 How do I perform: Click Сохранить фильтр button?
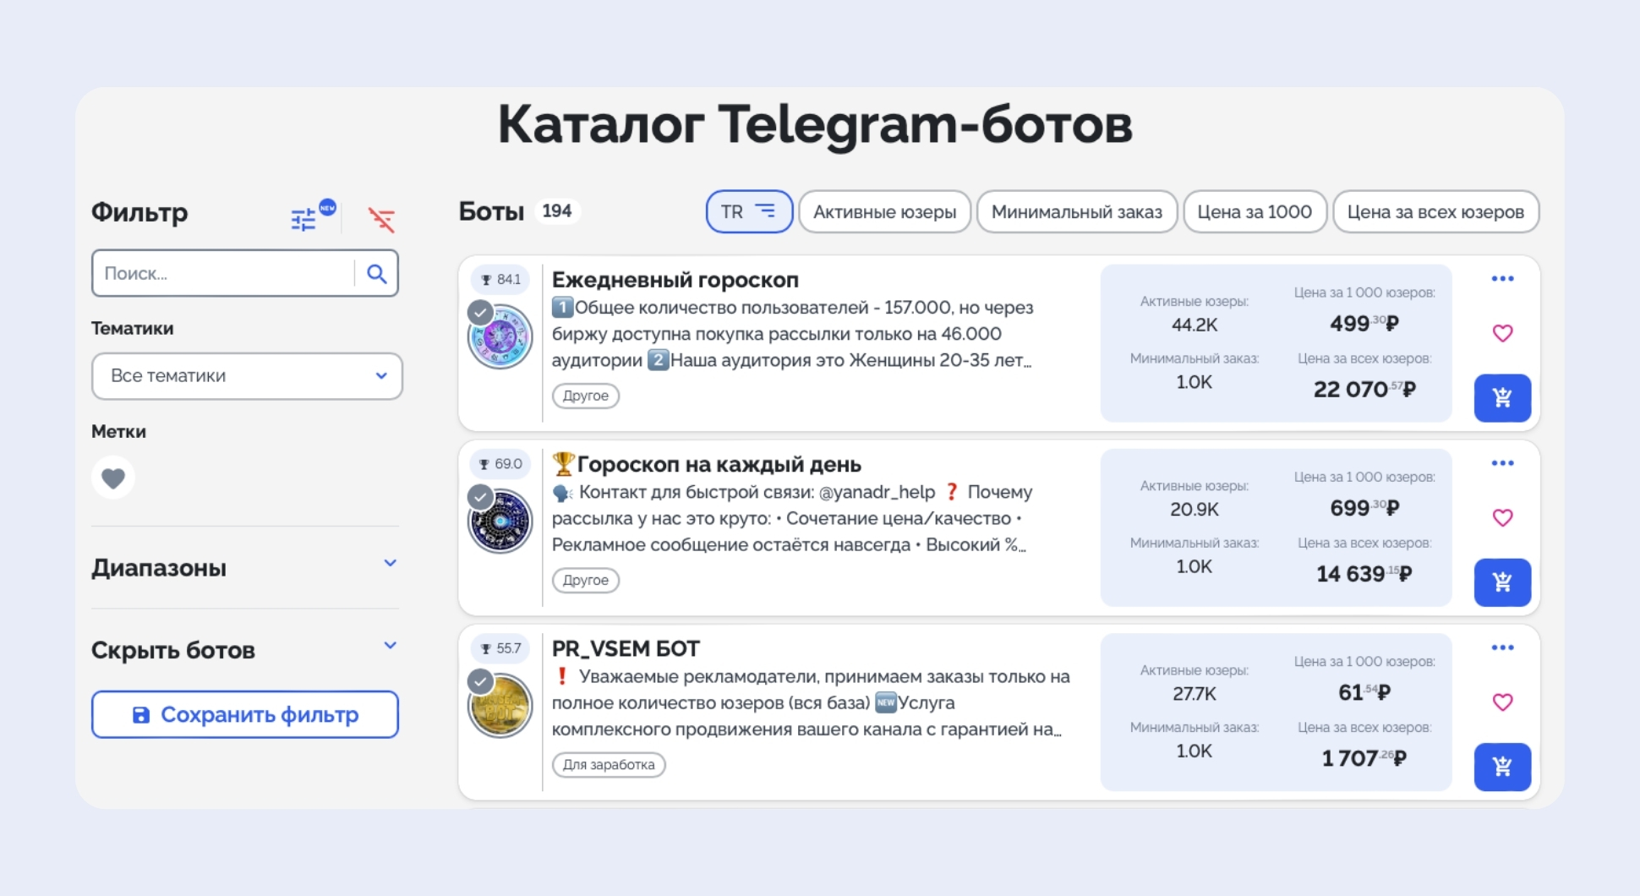(245, 715)
